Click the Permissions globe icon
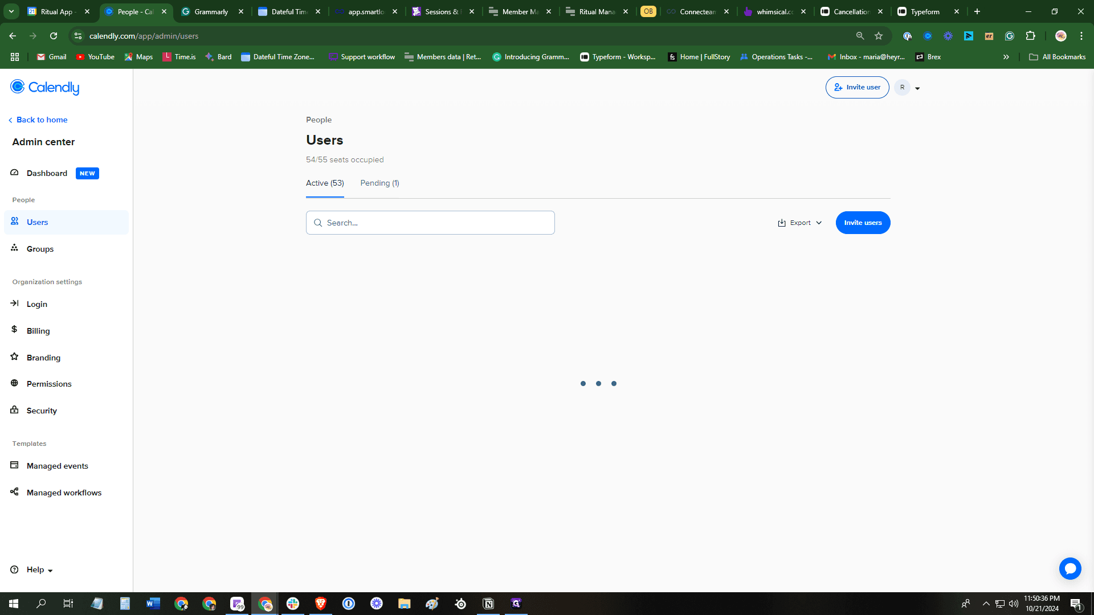 click(14, 383)
